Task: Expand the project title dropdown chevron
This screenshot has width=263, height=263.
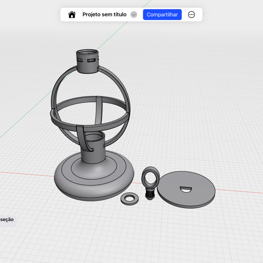Action: point(134,14)
